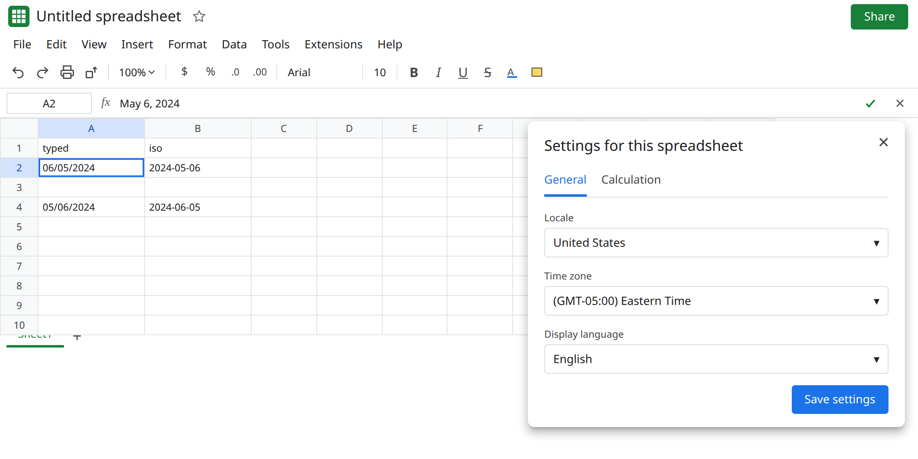The height and width of the screenshot is (459, 918).
Task: Switch to the Calculation tab
Action: pos(631,180)
